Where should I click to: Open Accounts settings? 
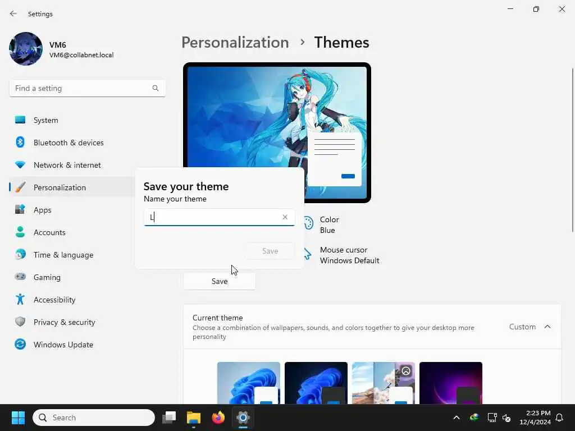coord(71,232)
